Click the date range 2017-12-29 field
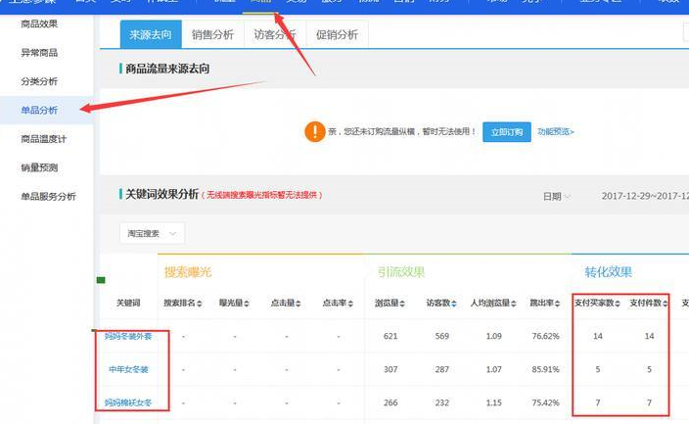 [645, 196]
